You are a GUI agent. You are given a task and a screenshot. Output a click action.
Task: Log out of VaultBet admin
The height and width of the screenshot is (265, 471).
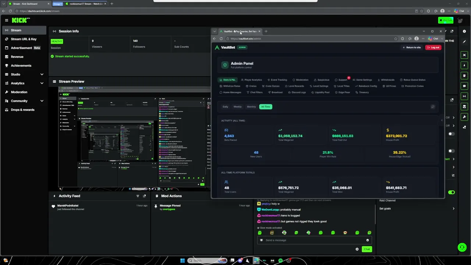pos(433,47)
